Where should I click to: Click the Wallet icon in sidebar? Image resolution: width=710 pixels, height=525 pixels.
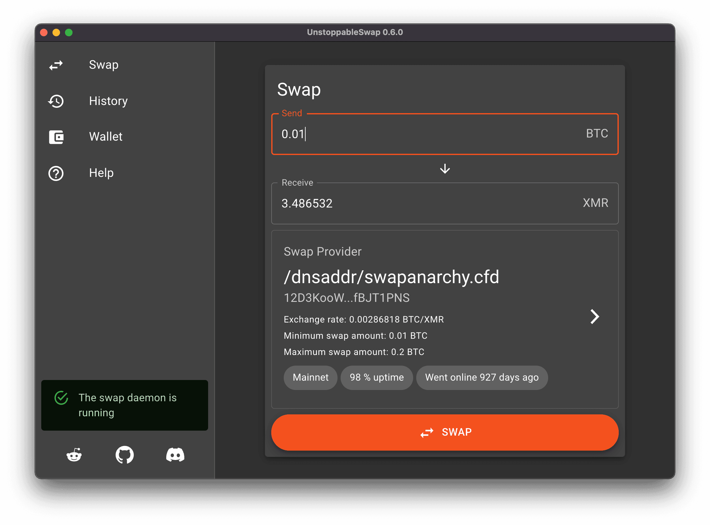pos(56,137)
